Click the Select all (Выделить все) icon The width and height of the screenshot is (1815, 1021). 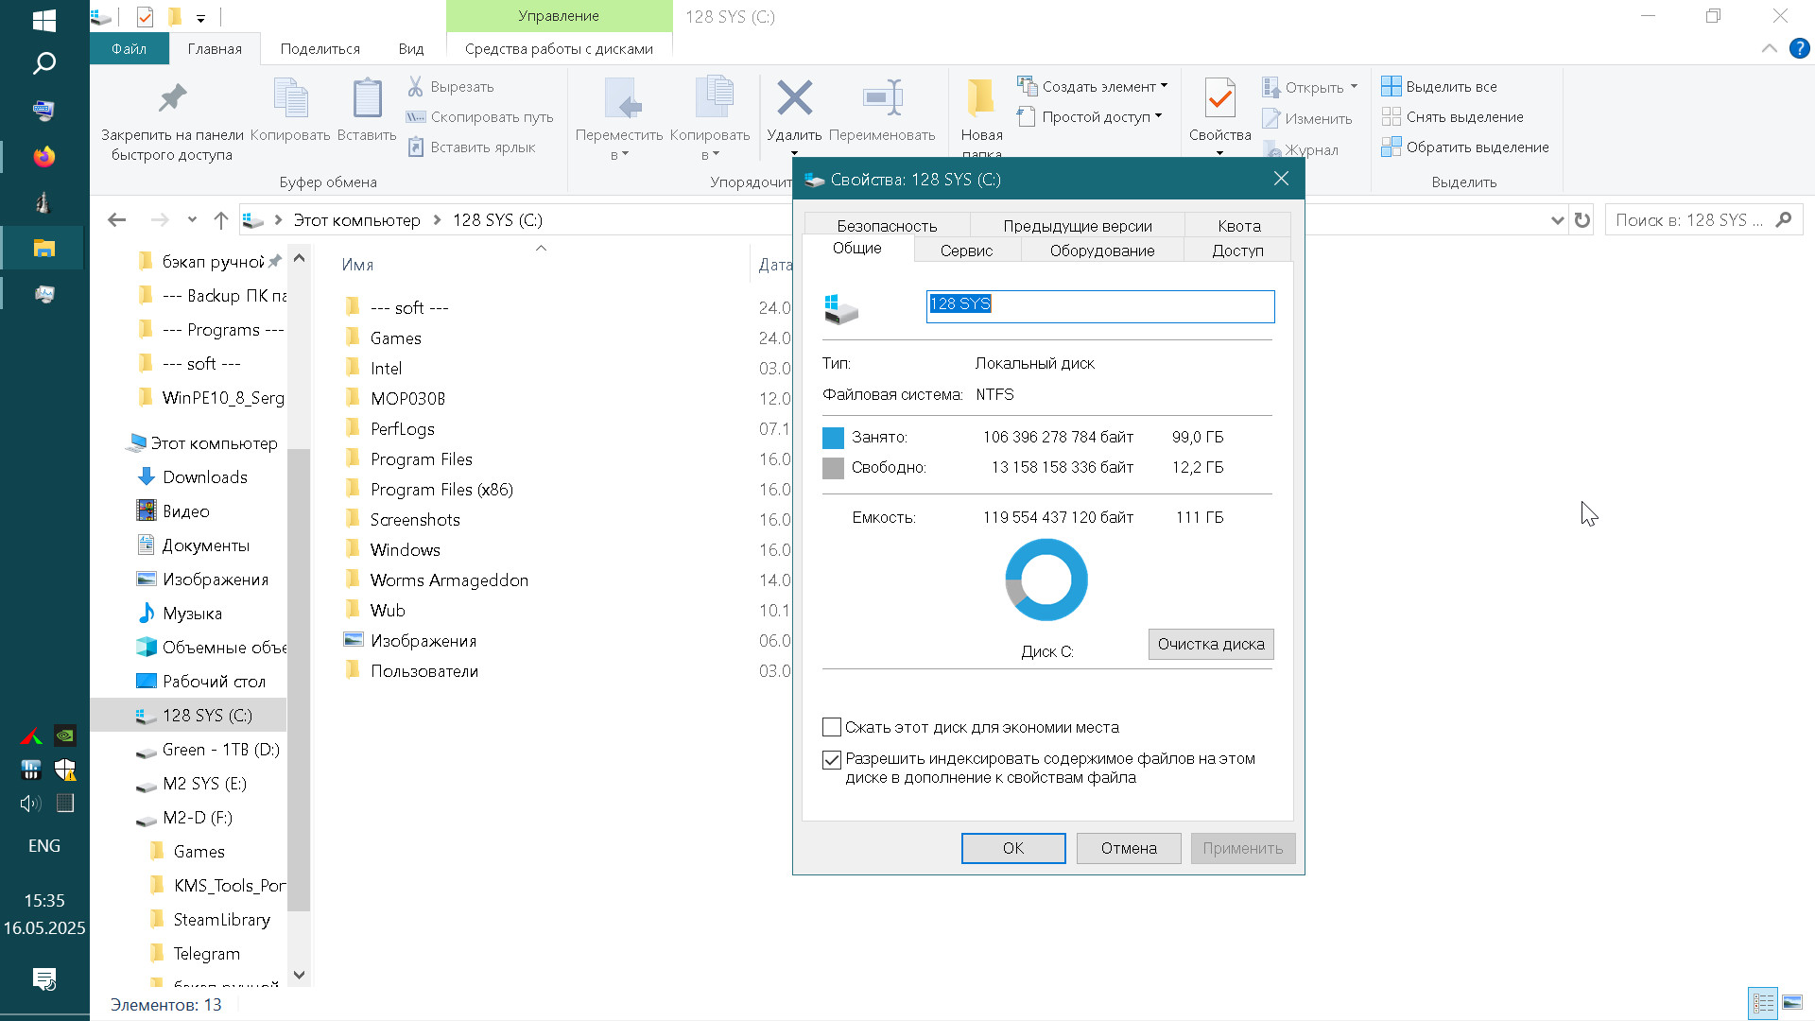(x=1391, y=86)
